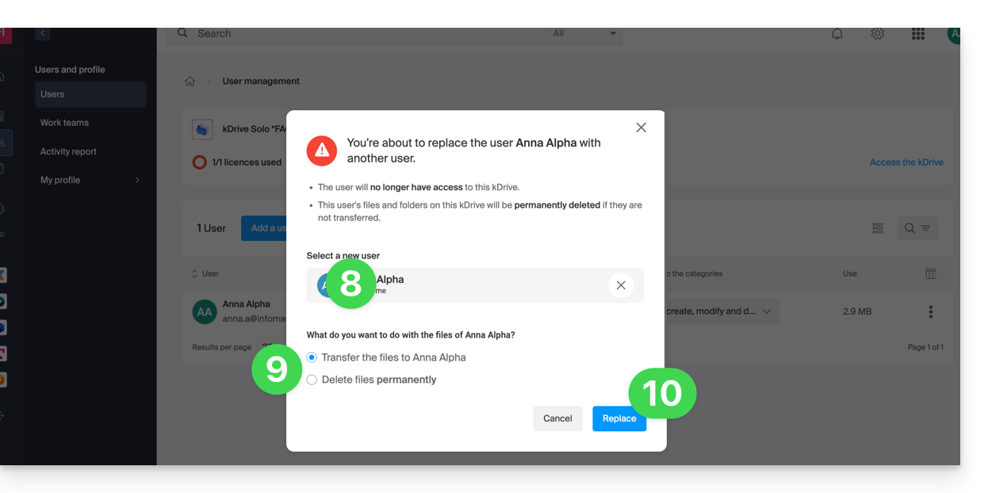Open the settings gear icon
The width and height of the screenshot is (988, 493).
click(877, 34)
